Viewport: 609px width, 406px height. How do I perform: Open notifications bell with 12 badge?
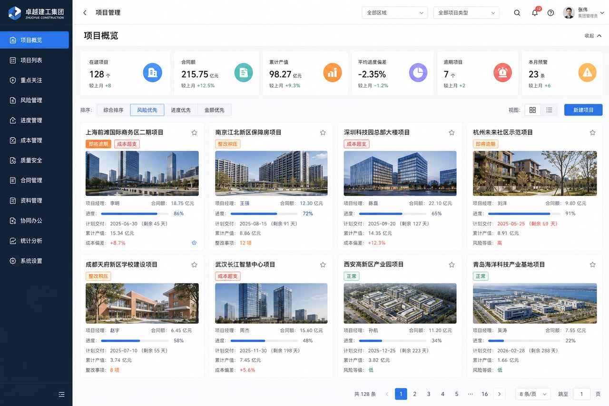[535, 13]
